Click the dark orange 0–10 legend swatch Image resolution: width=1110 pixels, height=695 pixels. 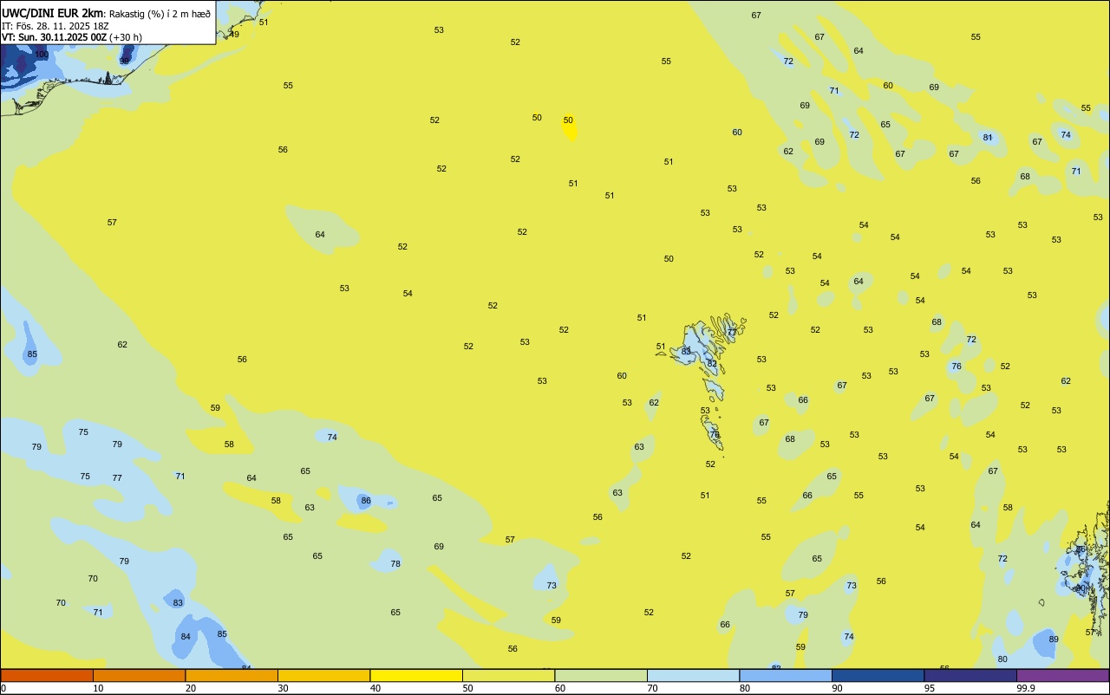pos(47,675)
